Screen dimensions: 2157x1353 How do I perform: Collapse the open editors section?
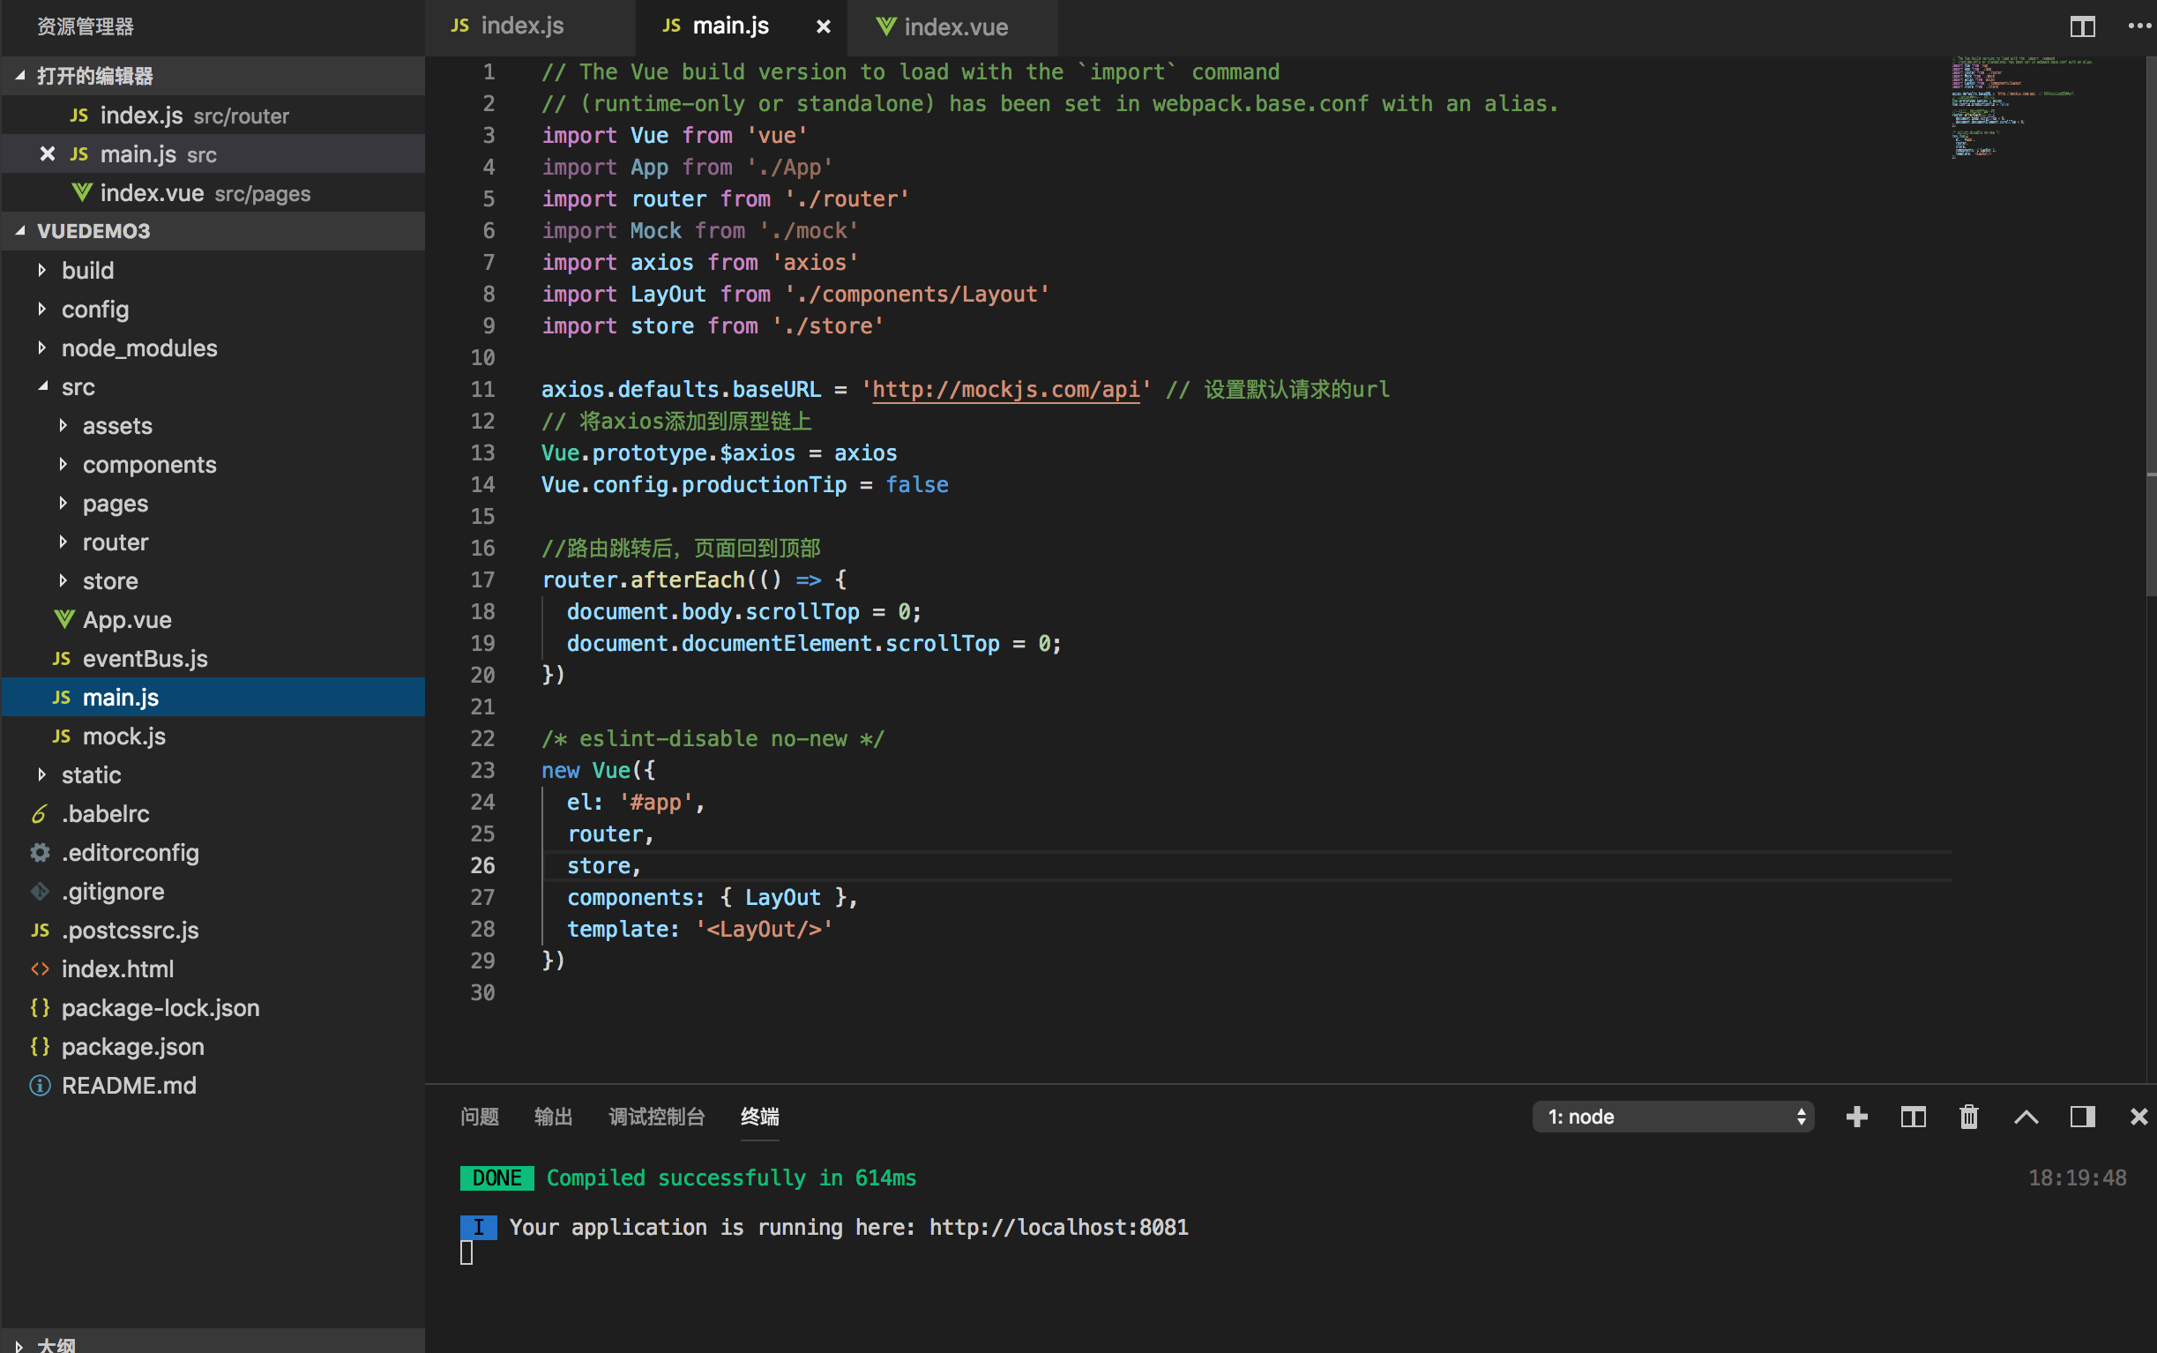(x=19, y=76)
